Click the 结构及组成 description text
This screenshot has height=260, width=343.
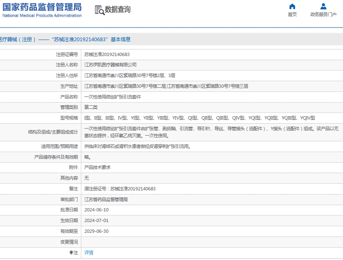pyautogui.click(x=211, y=132)
